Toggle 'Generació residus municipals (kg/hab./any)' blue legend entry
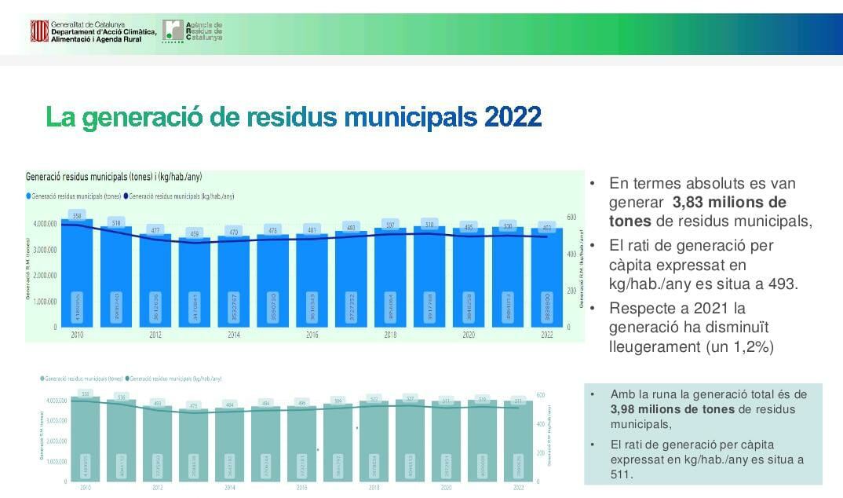 pyautogui.click(x=181, y=196)
